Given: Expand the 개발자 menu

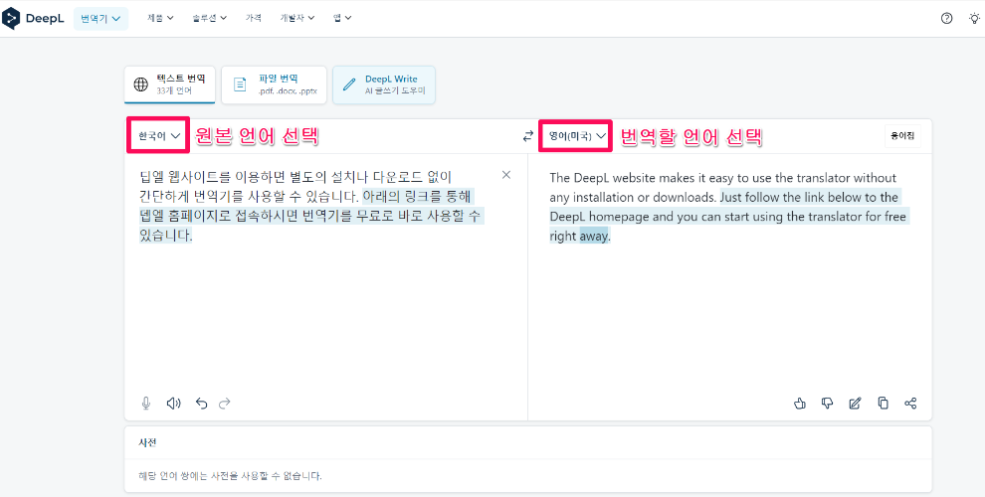Looking at the screenshot, I should pyautogui.click(x=297, y=18).
